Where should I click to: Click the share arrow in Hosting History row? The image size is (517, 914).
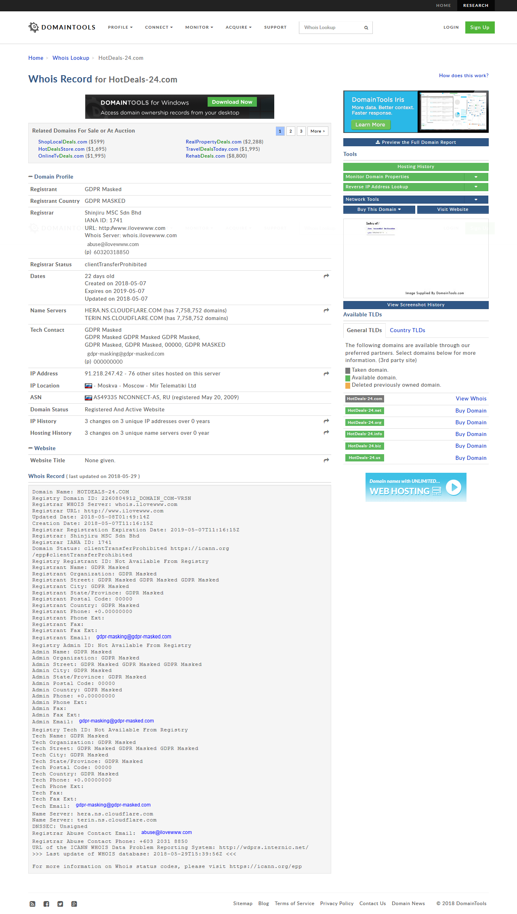tap(326, 432)
